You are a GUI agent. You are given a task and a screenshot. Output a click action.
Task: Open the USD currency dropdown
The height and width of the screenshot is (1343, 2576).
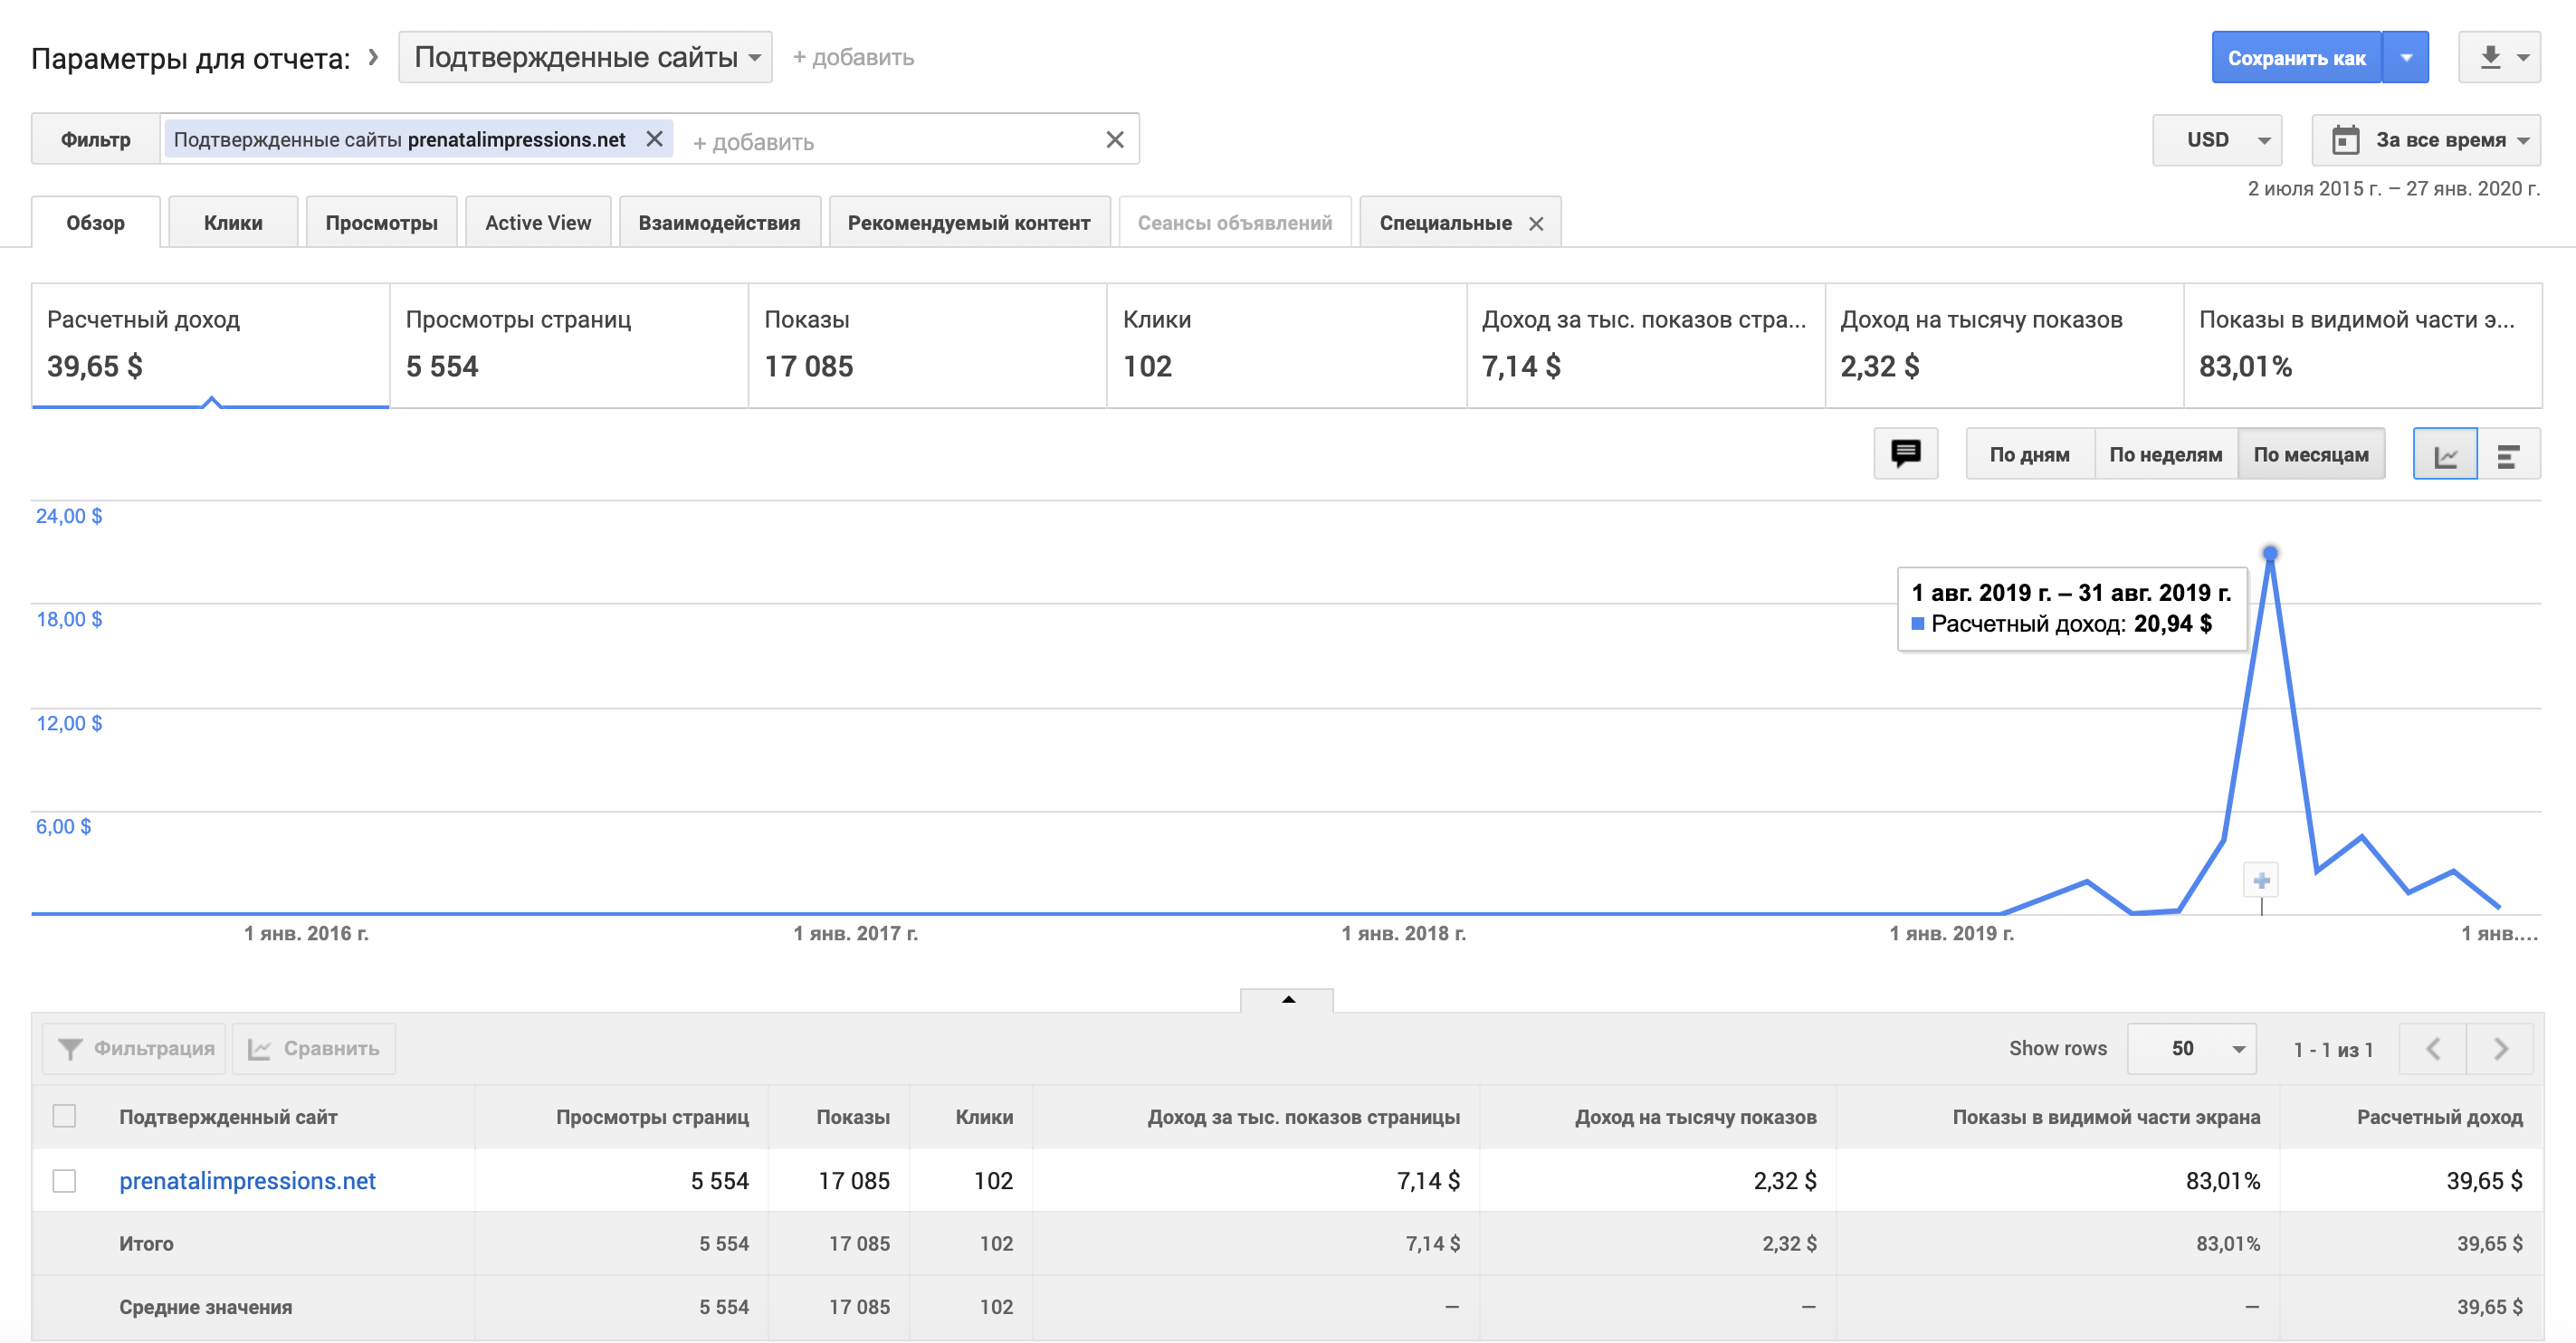tap(2217, 140)
